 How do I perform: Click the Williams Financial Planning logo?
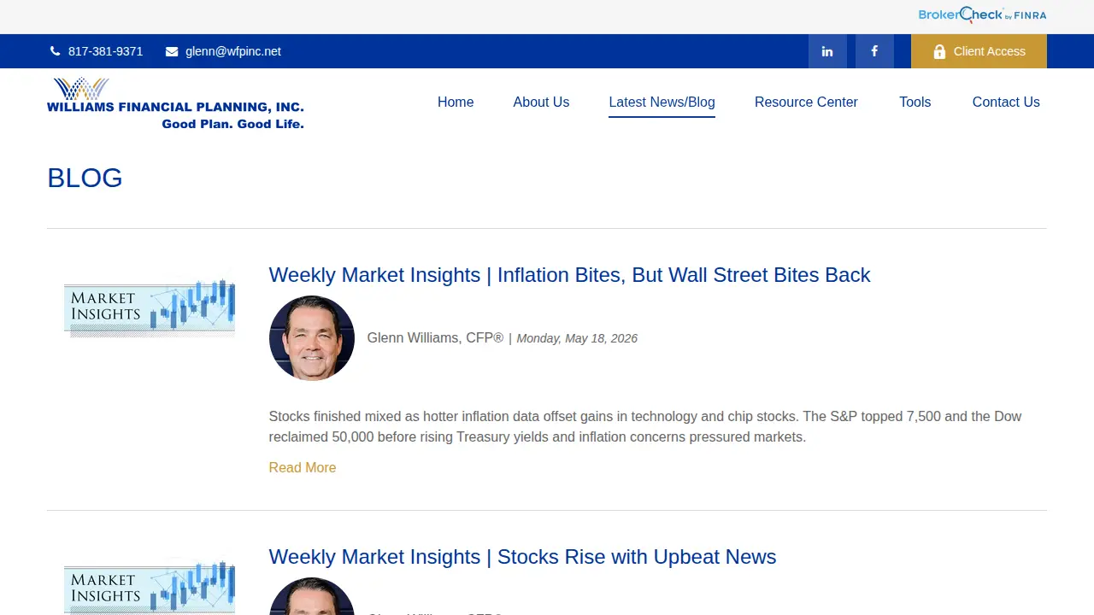175,103
